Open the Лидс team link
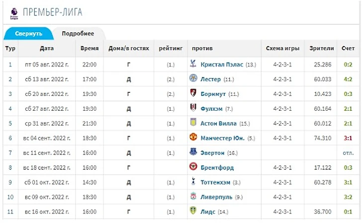363x223 pixels. pyautogui.click(x=207, y=212)
